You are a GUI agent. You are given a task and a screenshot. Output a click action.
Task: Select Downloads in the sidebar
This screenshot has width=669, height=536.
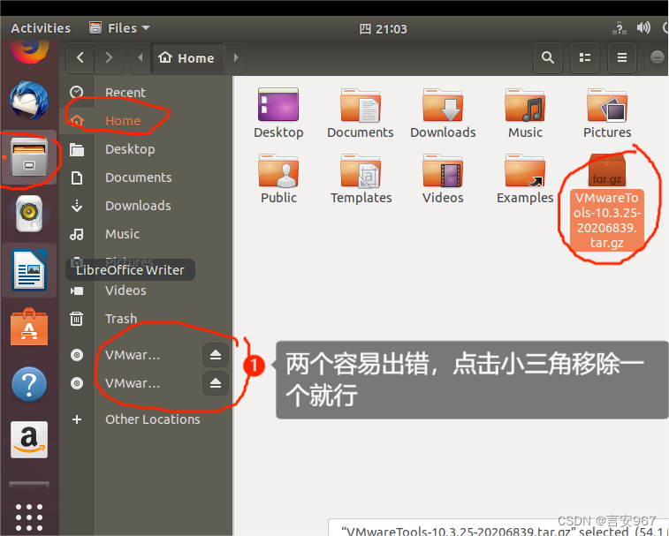(146, 206)
